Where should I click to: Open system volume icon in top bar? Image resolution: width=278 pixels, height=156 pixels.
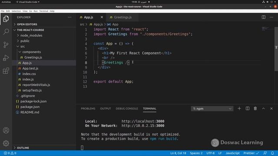[x=268, y=2]
